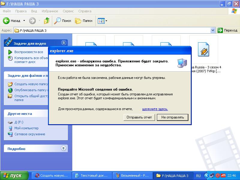The height and width of the screenshot is (180, 240).
Task: Click Отправить отчет button in error dialog
Action: (139, 117)
